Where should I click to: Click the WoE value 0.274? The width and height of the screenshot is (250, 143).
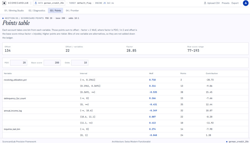coord(152,129)
